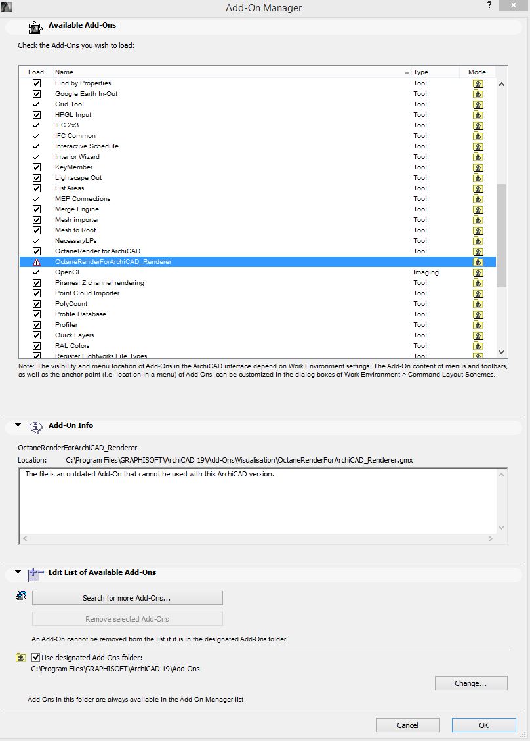Viewport: 530px width, 741px height.
Task: Toggle KeyMember load checkbox
Action: 36,167
